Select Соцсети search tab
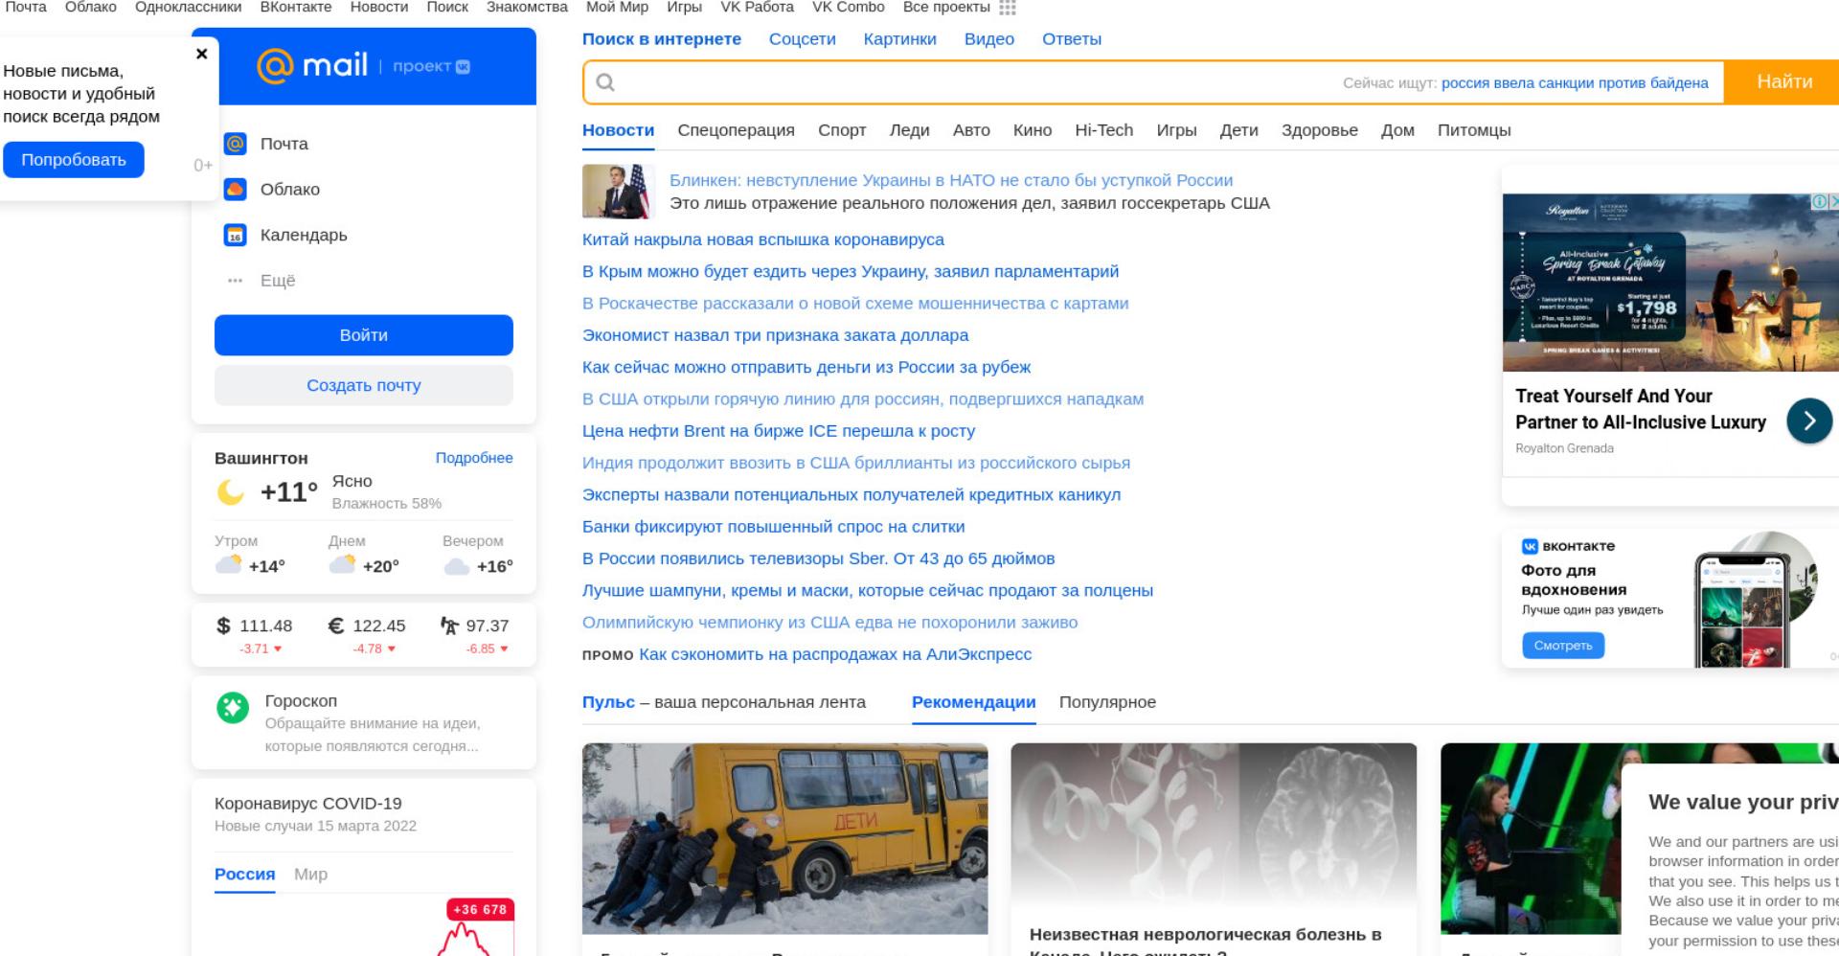The width and height of the screenshot is (1839, 956). point(803,39)
